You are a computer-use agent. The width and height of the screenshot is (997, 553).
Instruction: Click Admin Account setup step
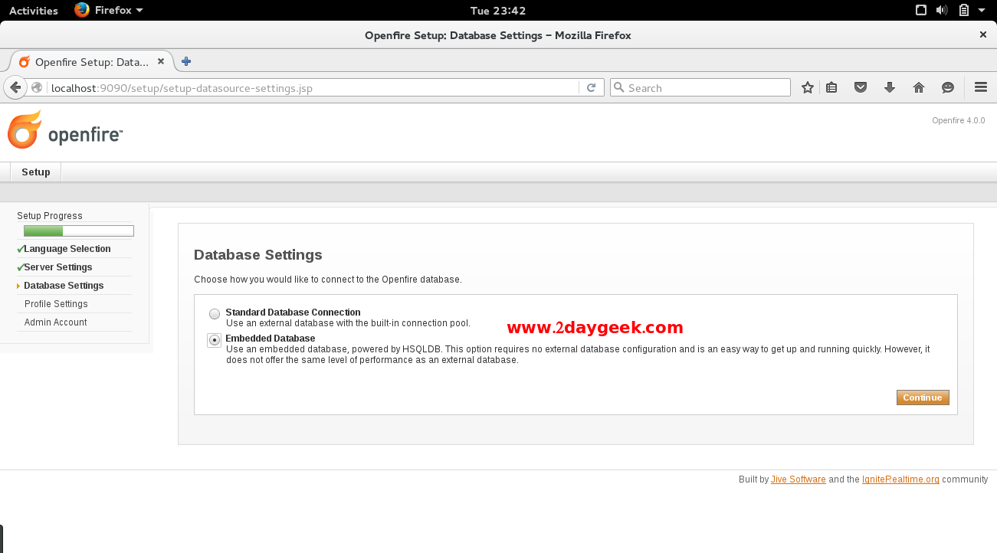click(x=56, y=322)
